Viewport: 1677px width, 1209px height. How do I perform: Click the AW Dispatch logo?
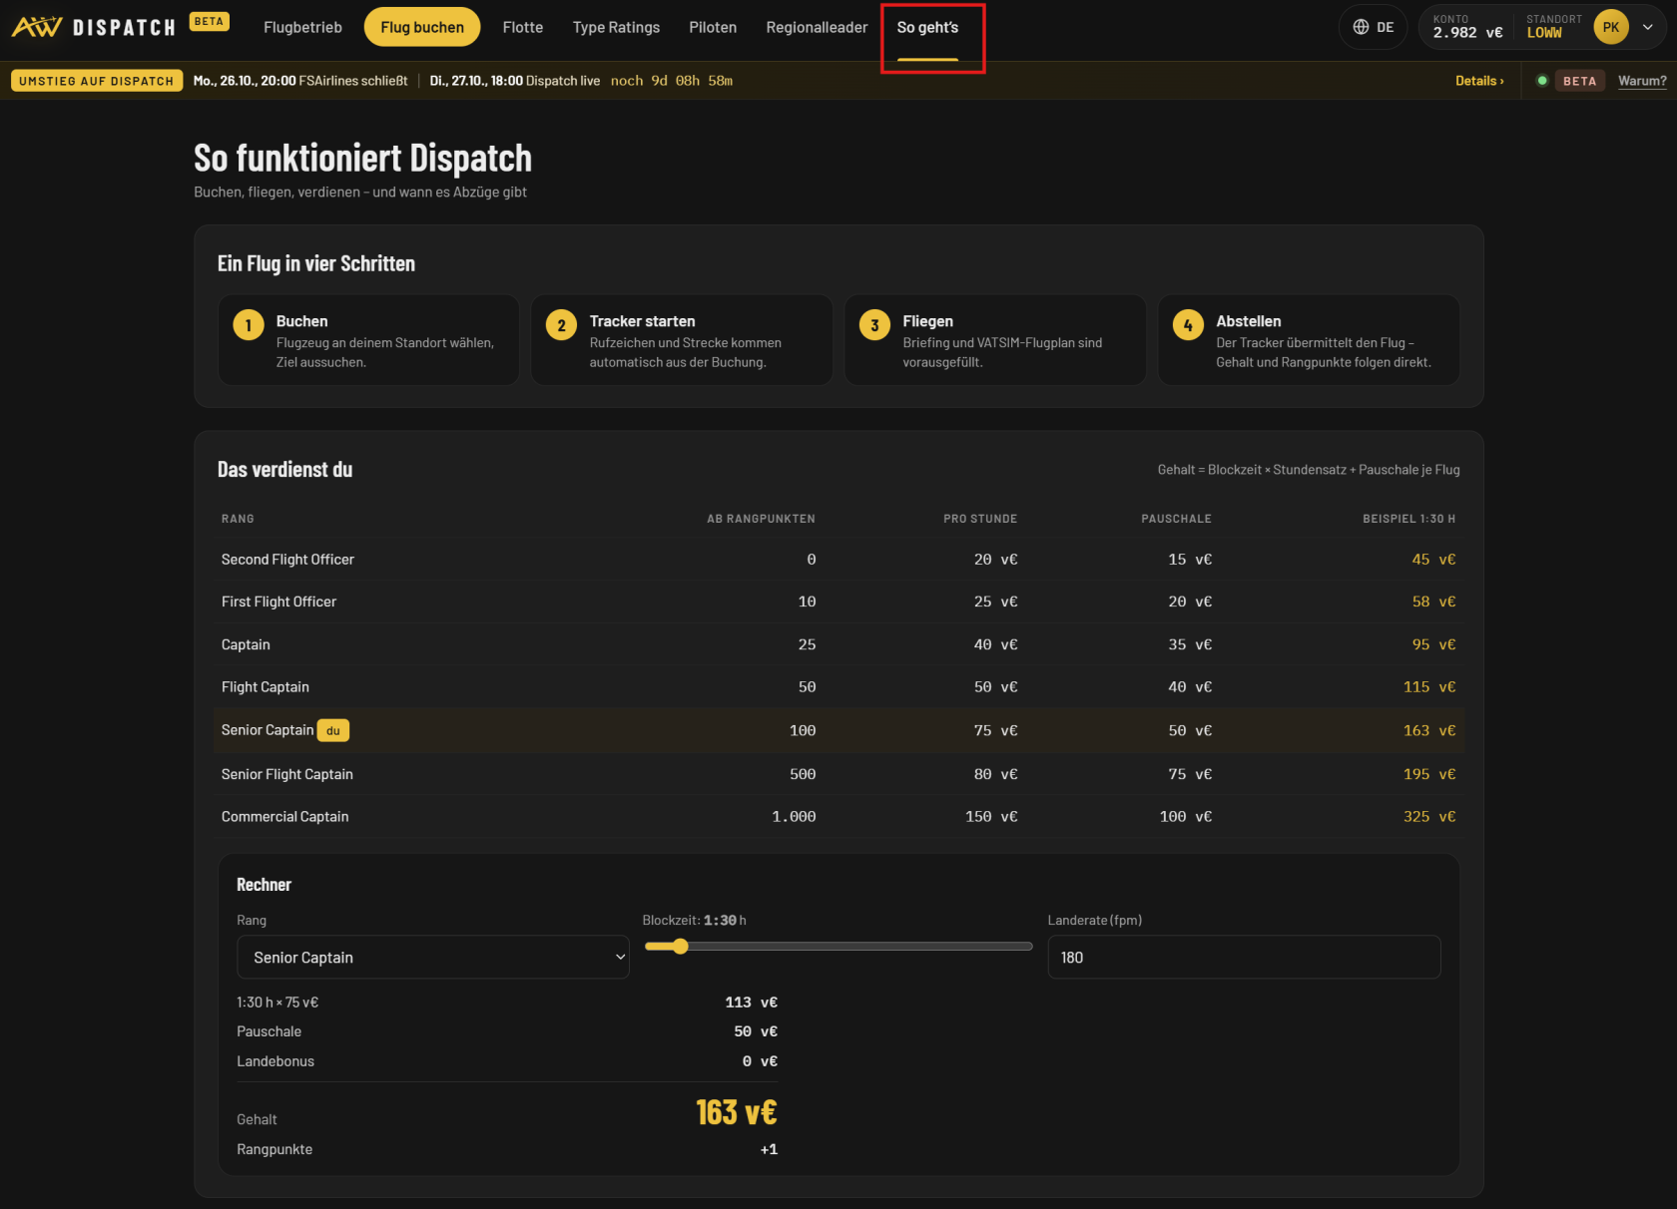point(94,27)
